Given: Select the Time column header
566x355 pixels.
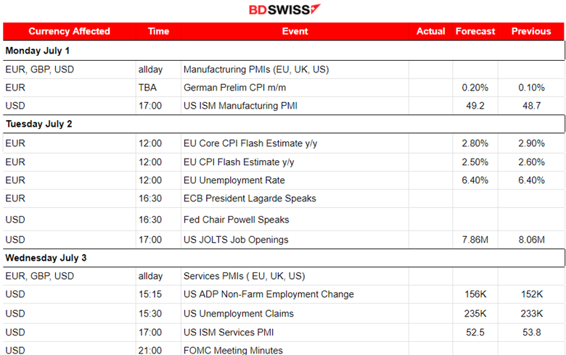Looking at the screenshot, I should (x=158, y=31).
